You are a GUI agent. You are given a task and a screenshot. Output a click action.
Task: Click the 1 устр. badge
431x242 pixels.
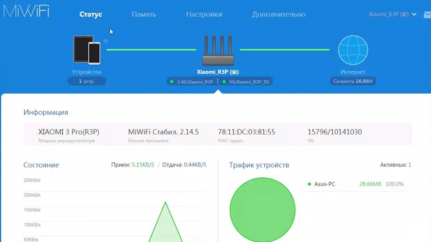point(87,81)
